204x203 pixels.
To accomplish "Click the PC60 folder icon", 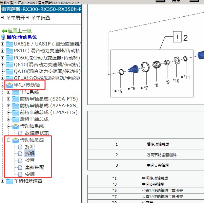I will [x=9, y=58].
